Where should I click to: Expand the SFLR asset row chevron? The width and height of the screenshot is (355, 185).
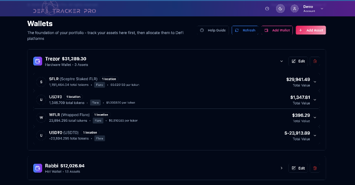point(315,82)
